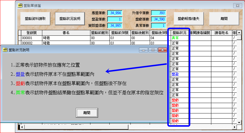Click the 書名 column header
This screenshot has height=133, width=245.
click(x=66, y=33)
